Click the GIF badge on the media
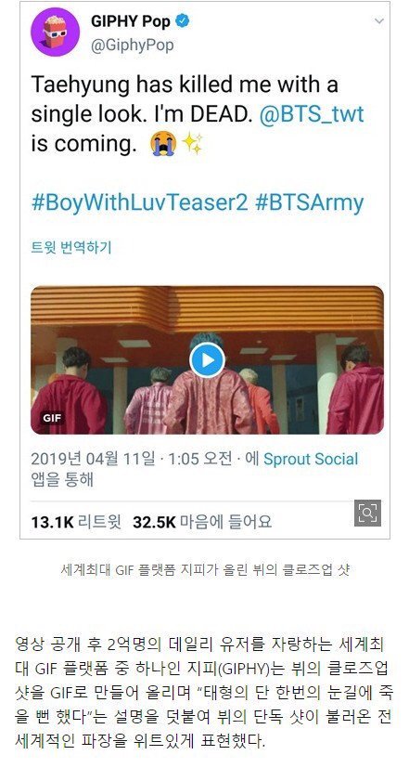Viewport: 409px width, 768px height. [x=52, y=418]
